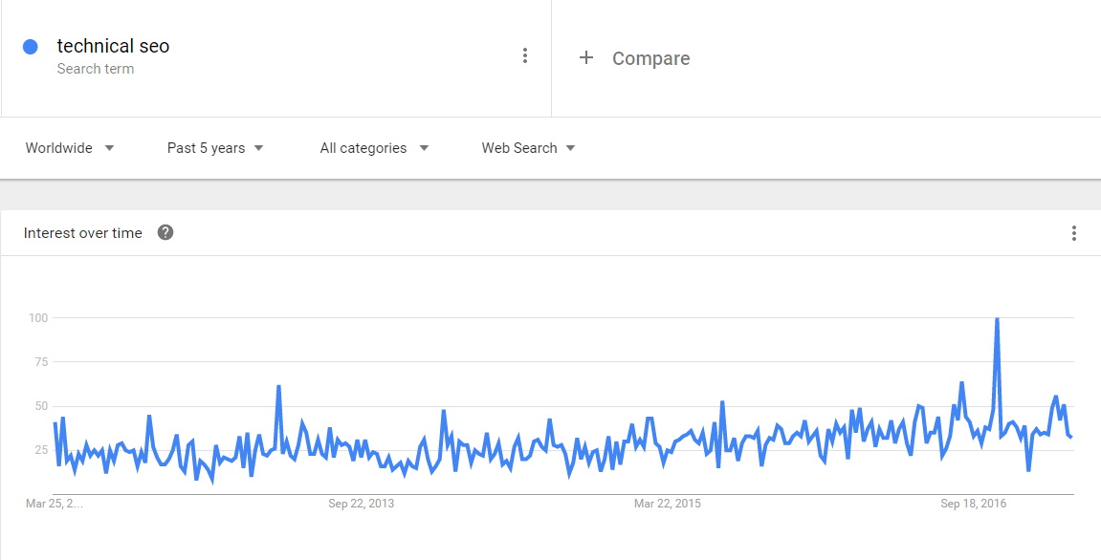Add a comparison term with Compare
The height and width of the screenshot is (560, 1101).
tap(650, 57)
